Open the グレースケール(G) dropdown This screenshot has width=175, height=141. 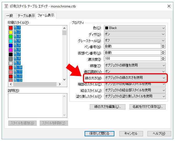[x=135, y=40]
